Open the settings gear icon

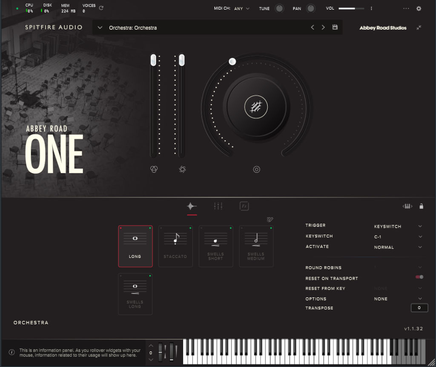click(x=419, y=9)
